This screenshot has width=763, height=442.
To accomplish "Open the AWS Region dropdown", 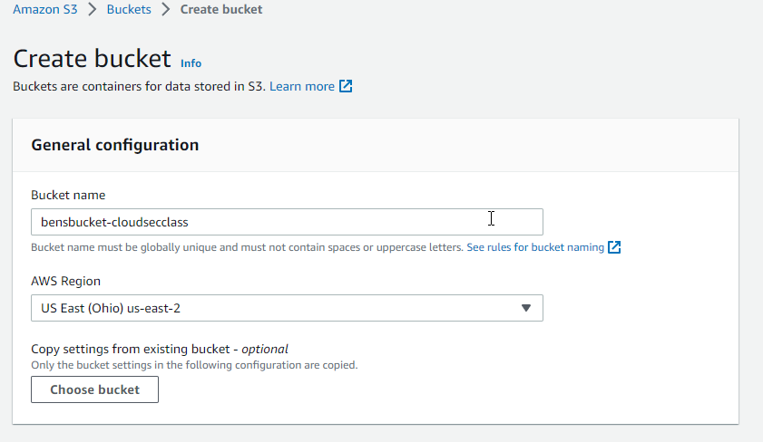I will pyautogui.click(x=287, y=308).
